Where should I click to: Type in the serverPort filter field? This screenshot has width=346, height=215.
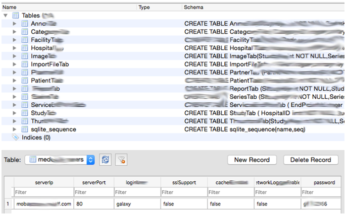94,192
